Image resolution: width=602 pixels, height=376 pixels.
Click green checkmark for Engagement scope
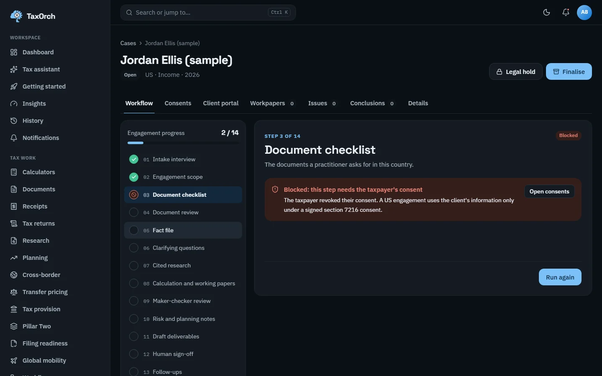click(x=134, y=177)
